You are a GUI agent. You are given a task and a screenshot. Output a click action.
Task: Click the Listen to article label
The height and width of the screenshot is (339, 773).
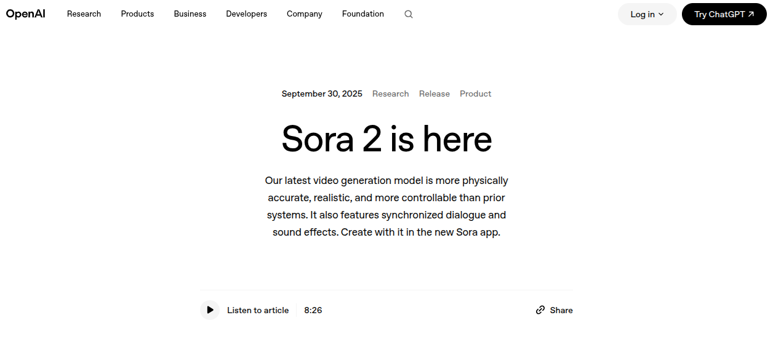(x=258, y=310)
